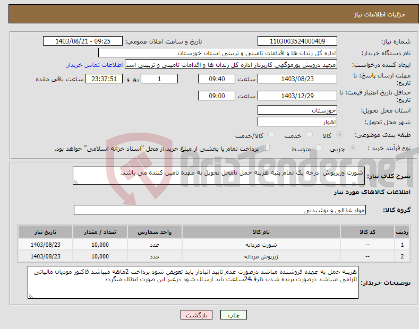Click the buyer notes text area
The image size is (419, 329).
(193, 282)
